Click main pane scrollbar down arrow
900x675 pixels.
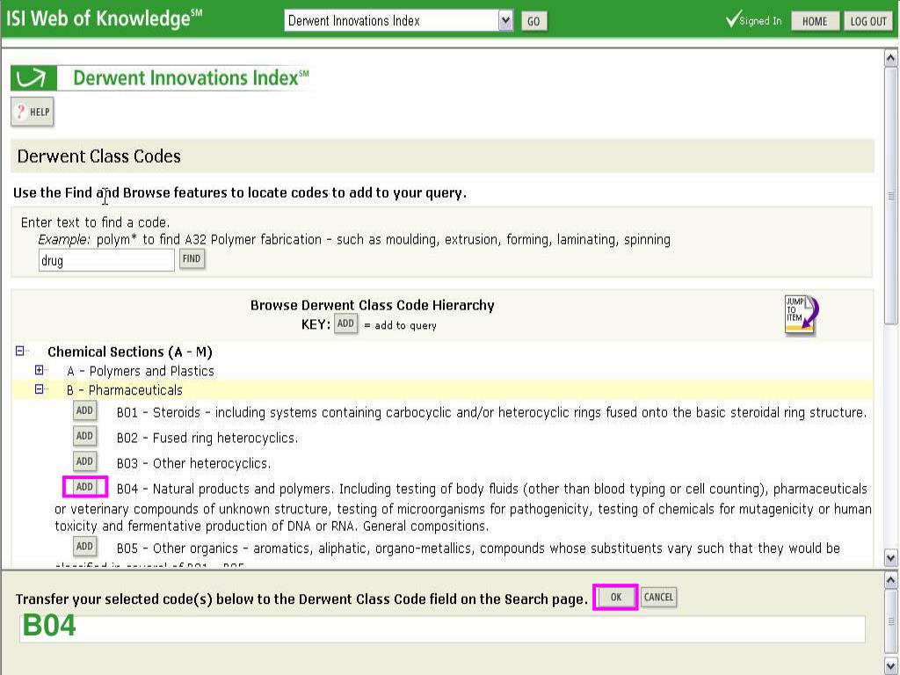[891, 556]
